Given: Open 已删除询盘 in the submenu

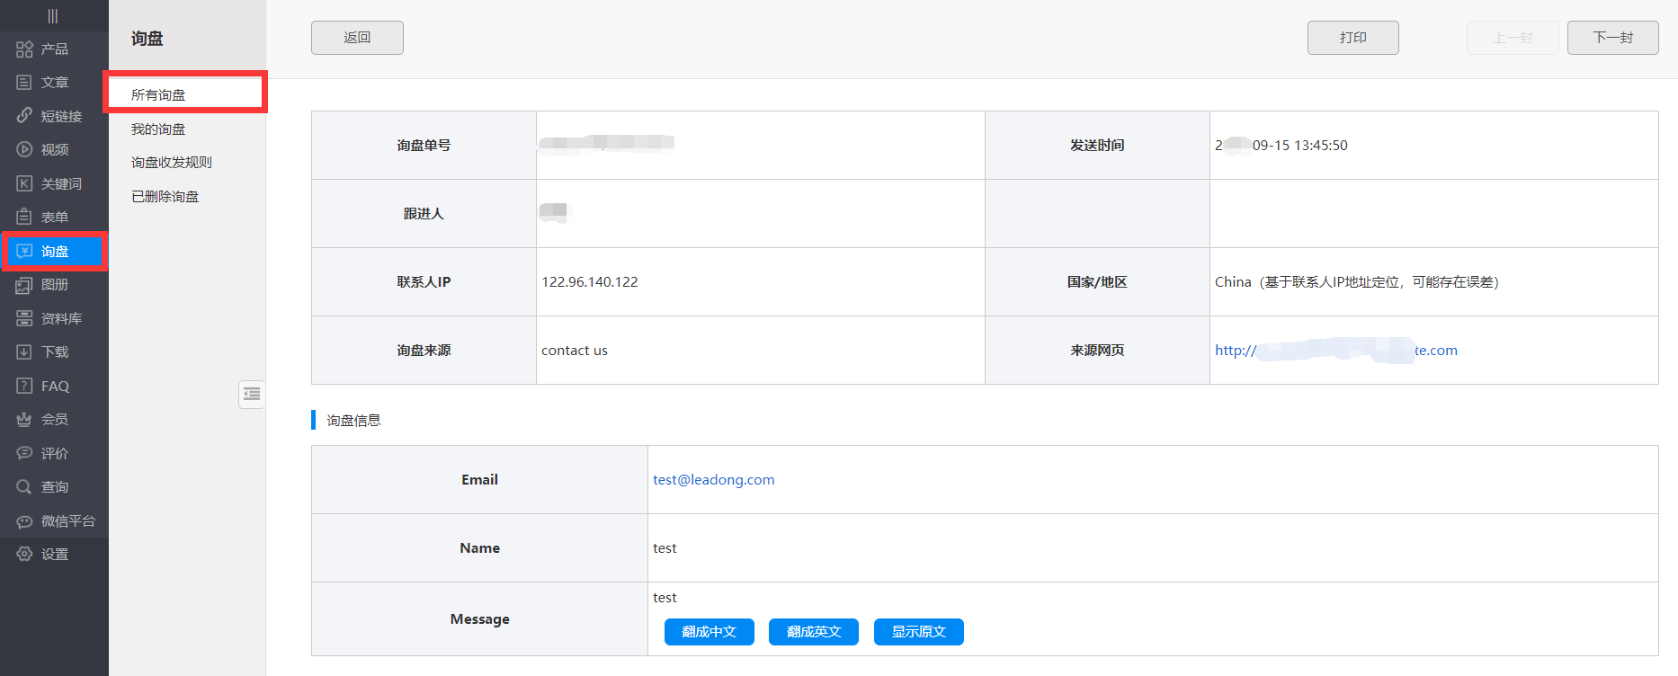Looking at the screenshot, I should 165,197.
